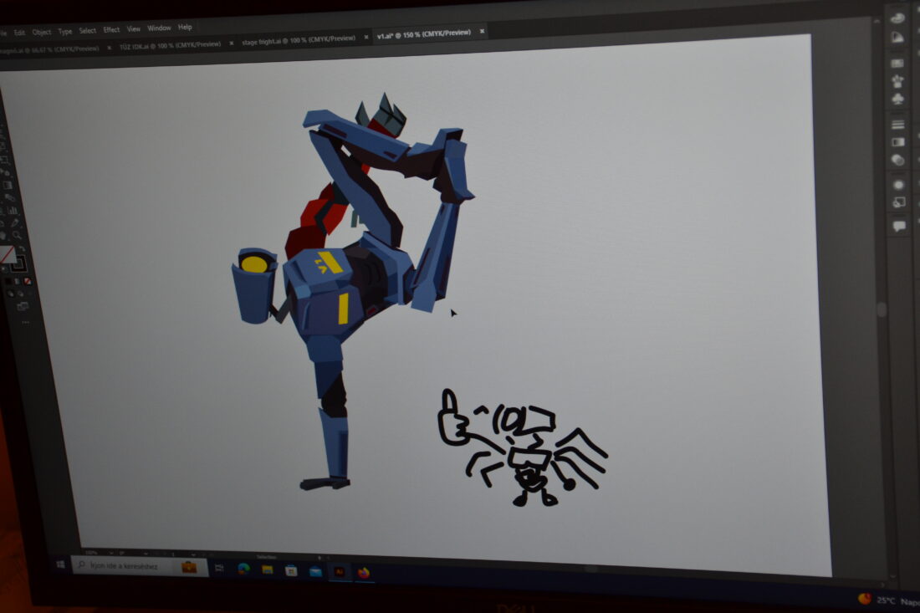Screen dimensions: 920x613
Task: Click the Illustrator taskbar icon
Action: (340, 572)
